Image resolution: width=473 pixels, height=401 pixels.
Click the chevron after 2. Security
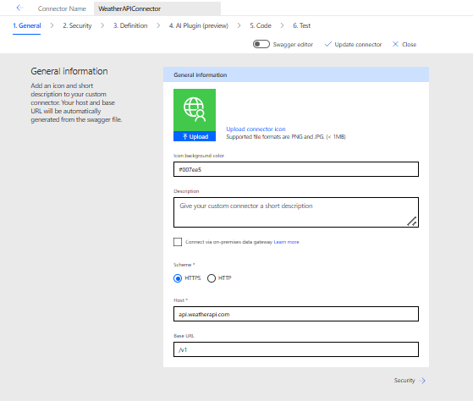pyautogui.click(x=102, y=25)
